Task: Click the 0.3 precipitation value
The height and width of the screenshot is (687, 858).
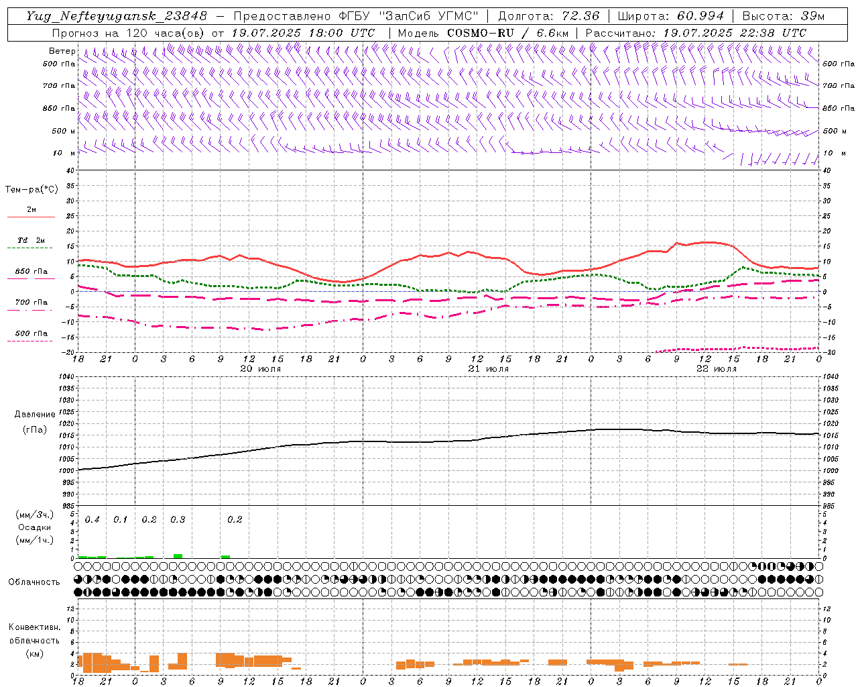Action: 178,520
